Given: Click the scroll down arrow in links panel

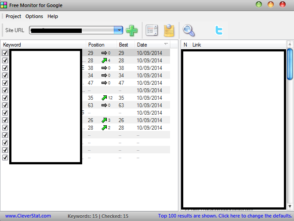Looking at the screenshot, I should [290, 207].
